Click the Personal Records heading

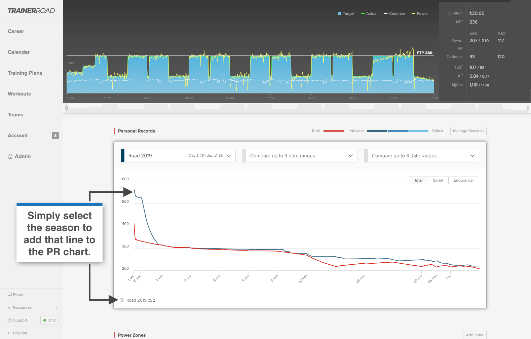click(x=137, y=131)
